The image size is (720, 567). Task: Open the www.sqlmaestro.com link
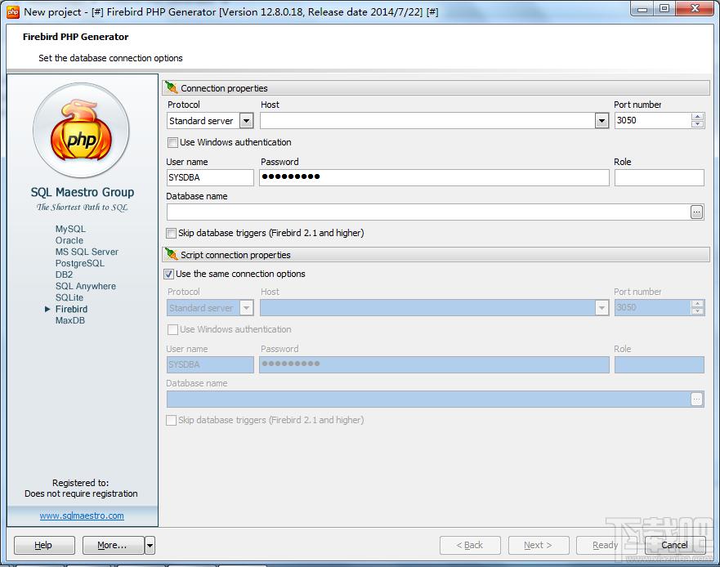82,516
